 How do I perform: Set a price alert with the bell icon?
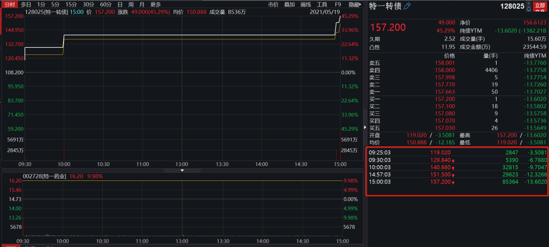point(529,9)
